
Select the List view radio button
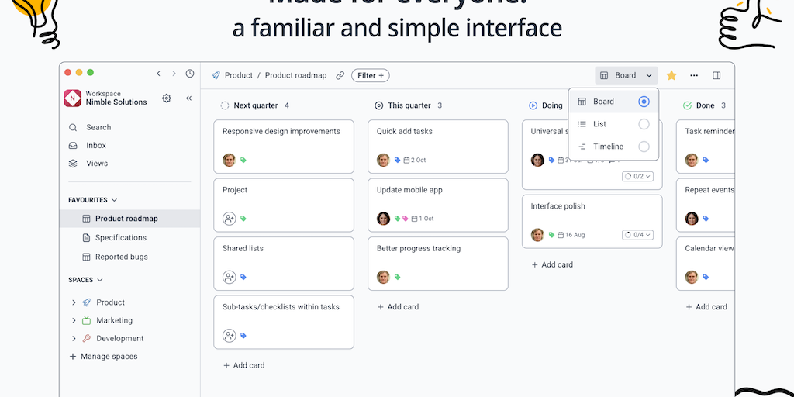coord(644,124)
